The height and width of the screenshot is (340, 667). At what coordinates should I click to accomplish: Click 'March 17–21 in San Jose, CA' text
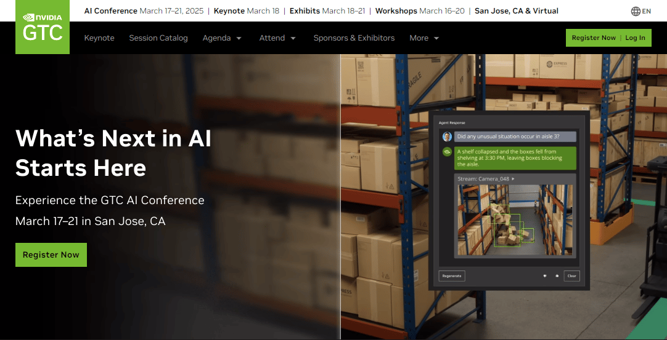(x=90, y=221)
